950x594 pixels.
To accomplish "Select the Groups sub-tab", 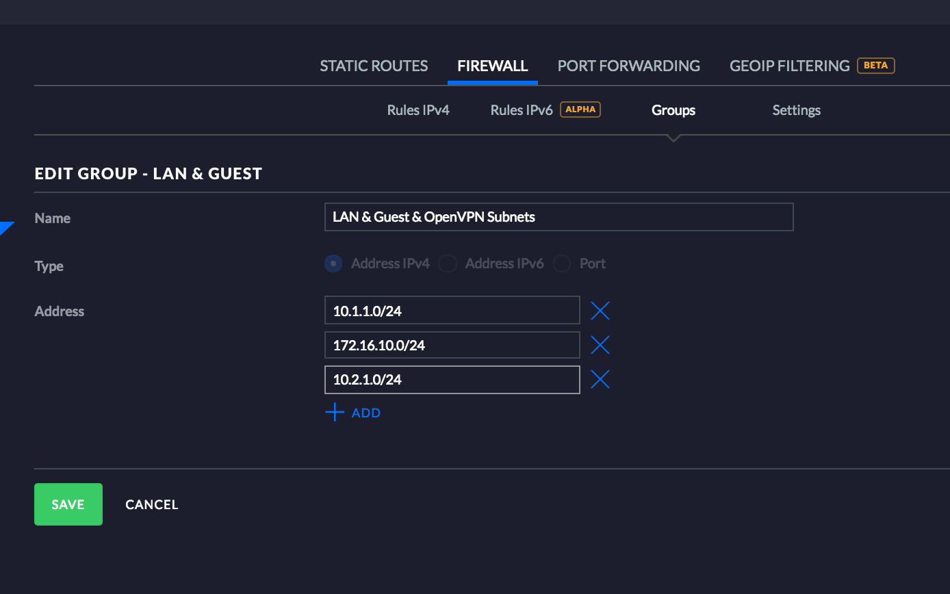I will [x=673, y=110].
